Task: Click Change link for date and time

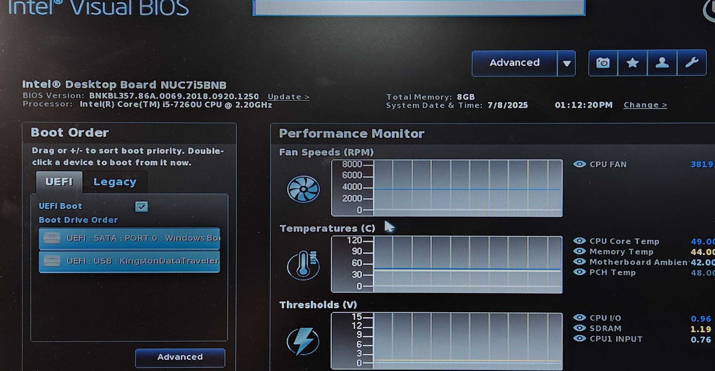Action: tap(645, 105)
